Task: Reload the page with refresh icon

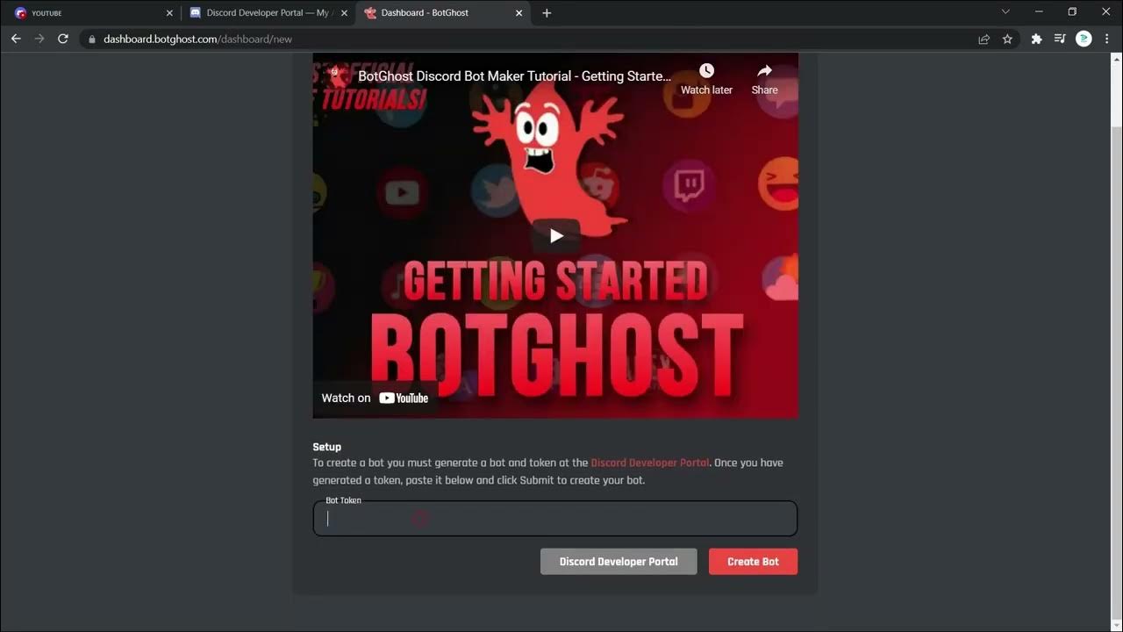Action: click(63, 39)
